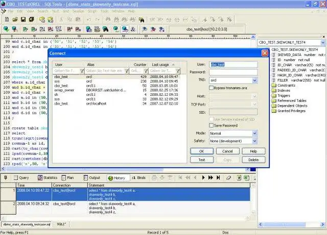Screen dimensions: 327x235
Task: Click the SID input field
Action: coord(233,112)
